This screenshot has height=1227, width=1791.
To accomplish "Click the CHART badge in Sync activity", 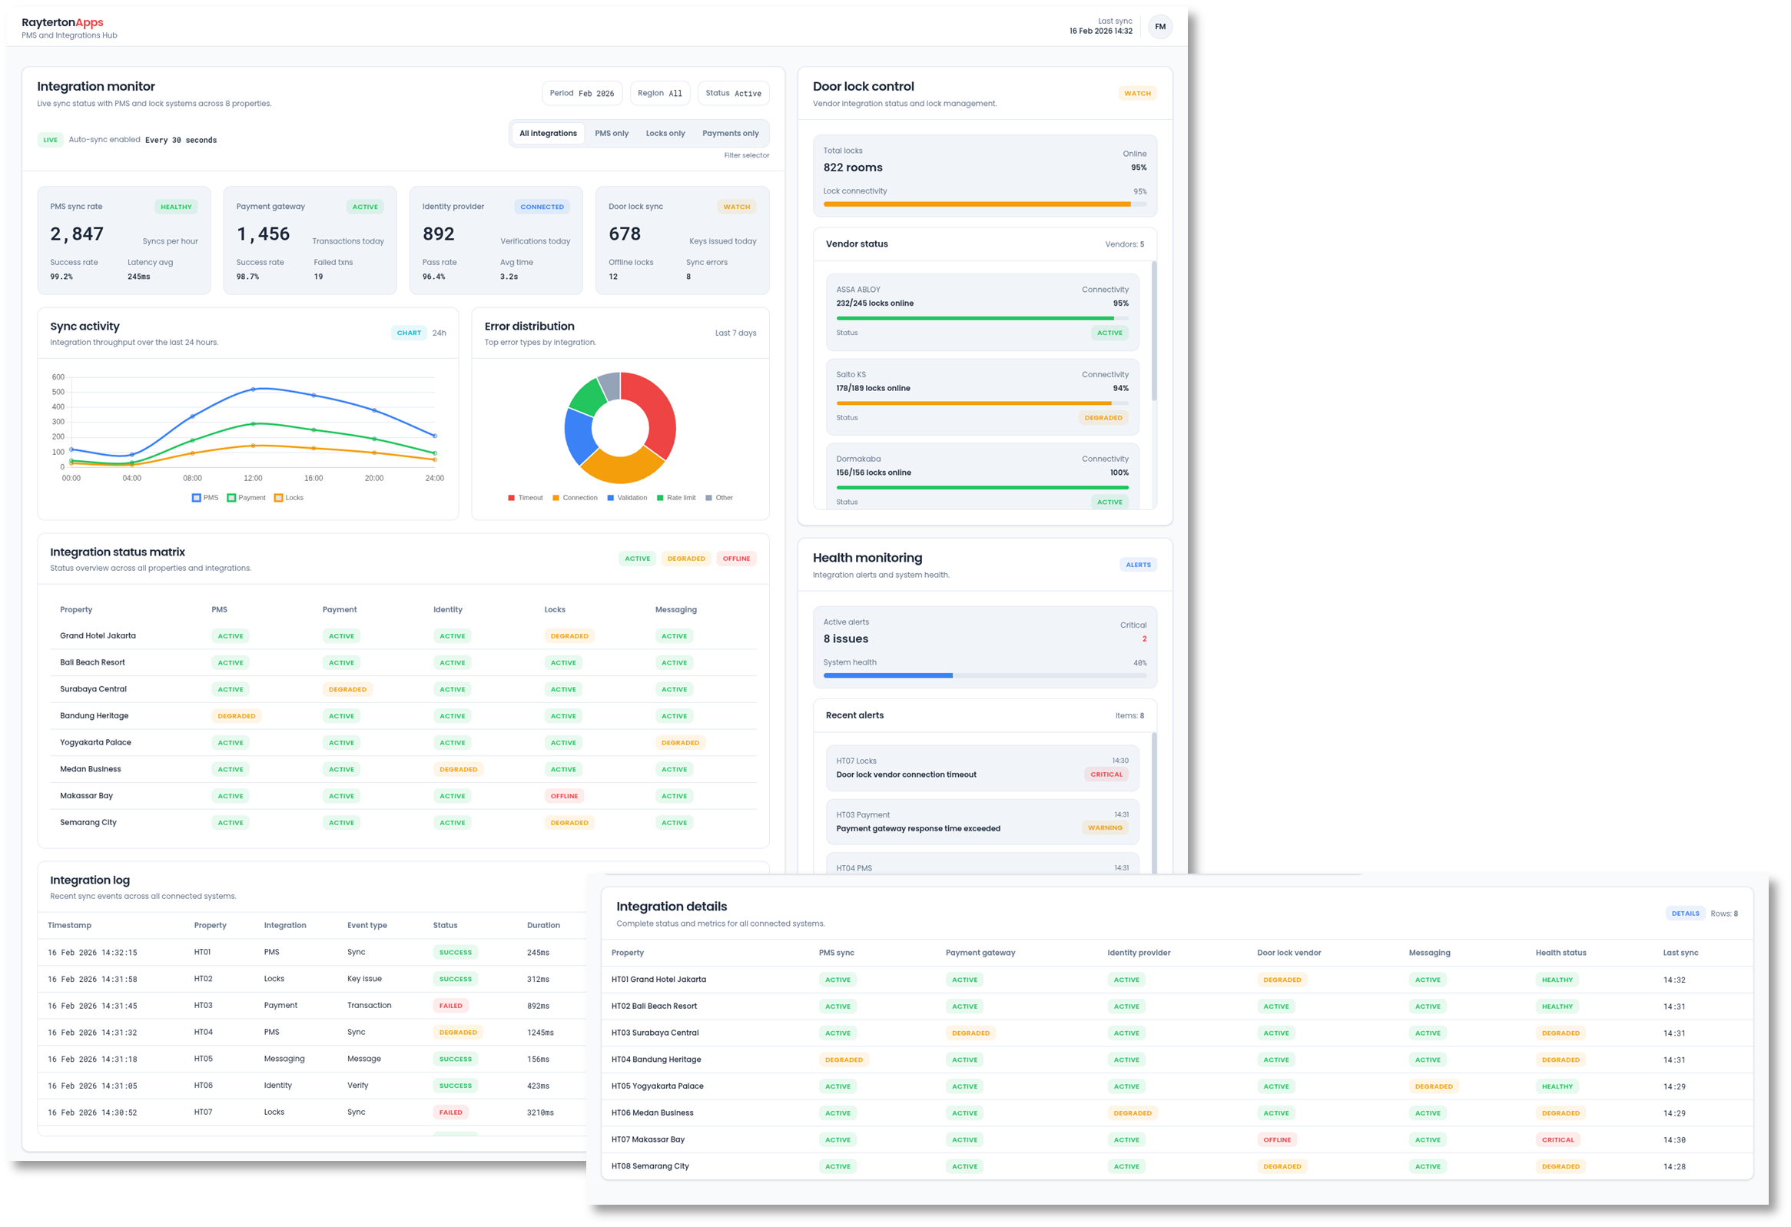I will (409, 332).
